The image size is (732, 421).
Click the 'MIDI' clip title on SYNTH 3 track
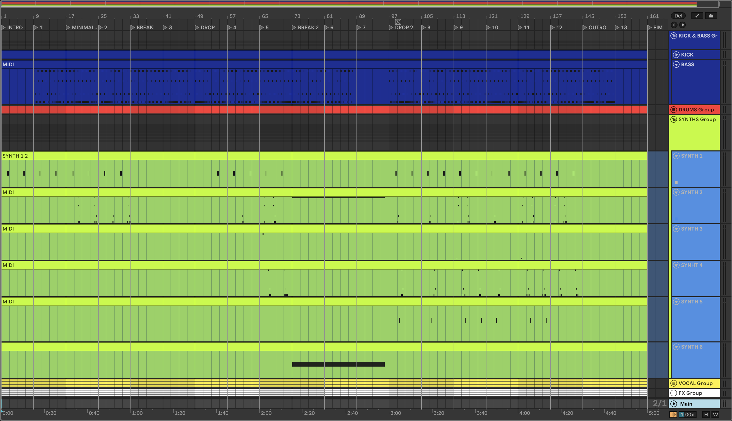[8, 229]
